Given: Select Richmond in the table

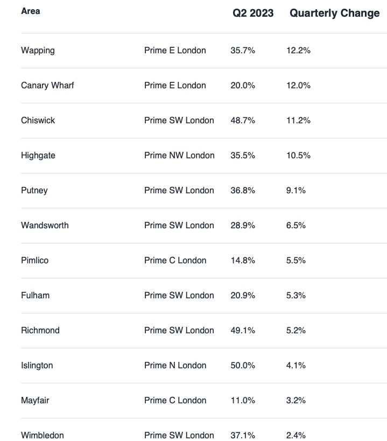Looking at the screenshot, I should [x=40, y=331].
